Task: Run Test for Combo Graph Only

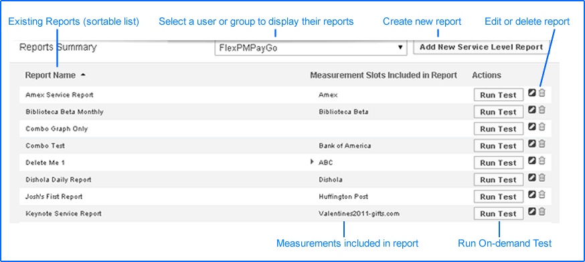Action: point(499,129)
